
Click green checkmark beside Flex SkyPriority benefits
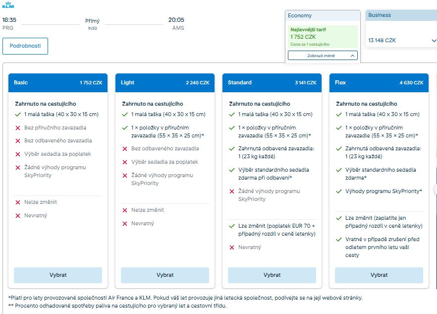pos(339,191)
